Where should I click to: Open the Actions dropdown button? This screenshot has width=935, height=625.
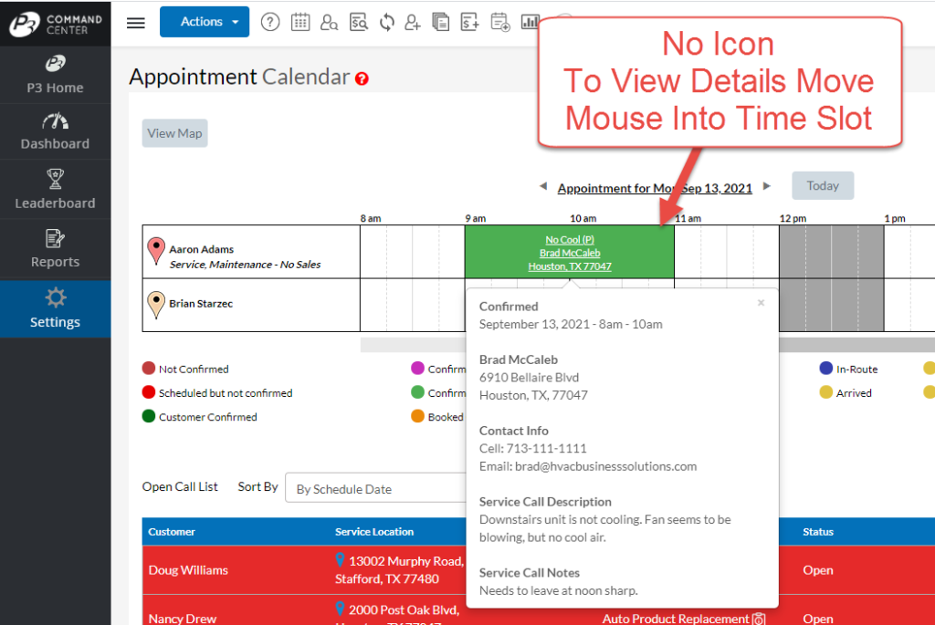204,22
